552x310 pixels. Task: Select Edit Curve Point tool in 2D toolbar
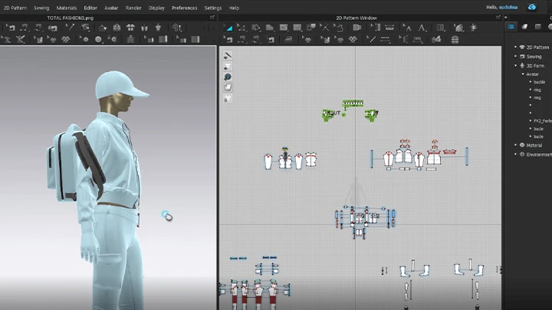pos(242,28)
